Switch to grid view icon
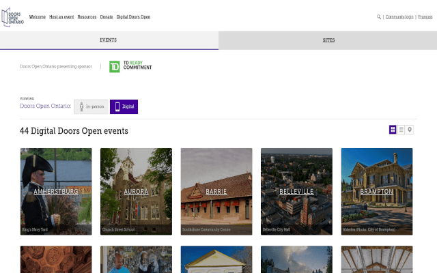The image size is (437, 273). 393,130
